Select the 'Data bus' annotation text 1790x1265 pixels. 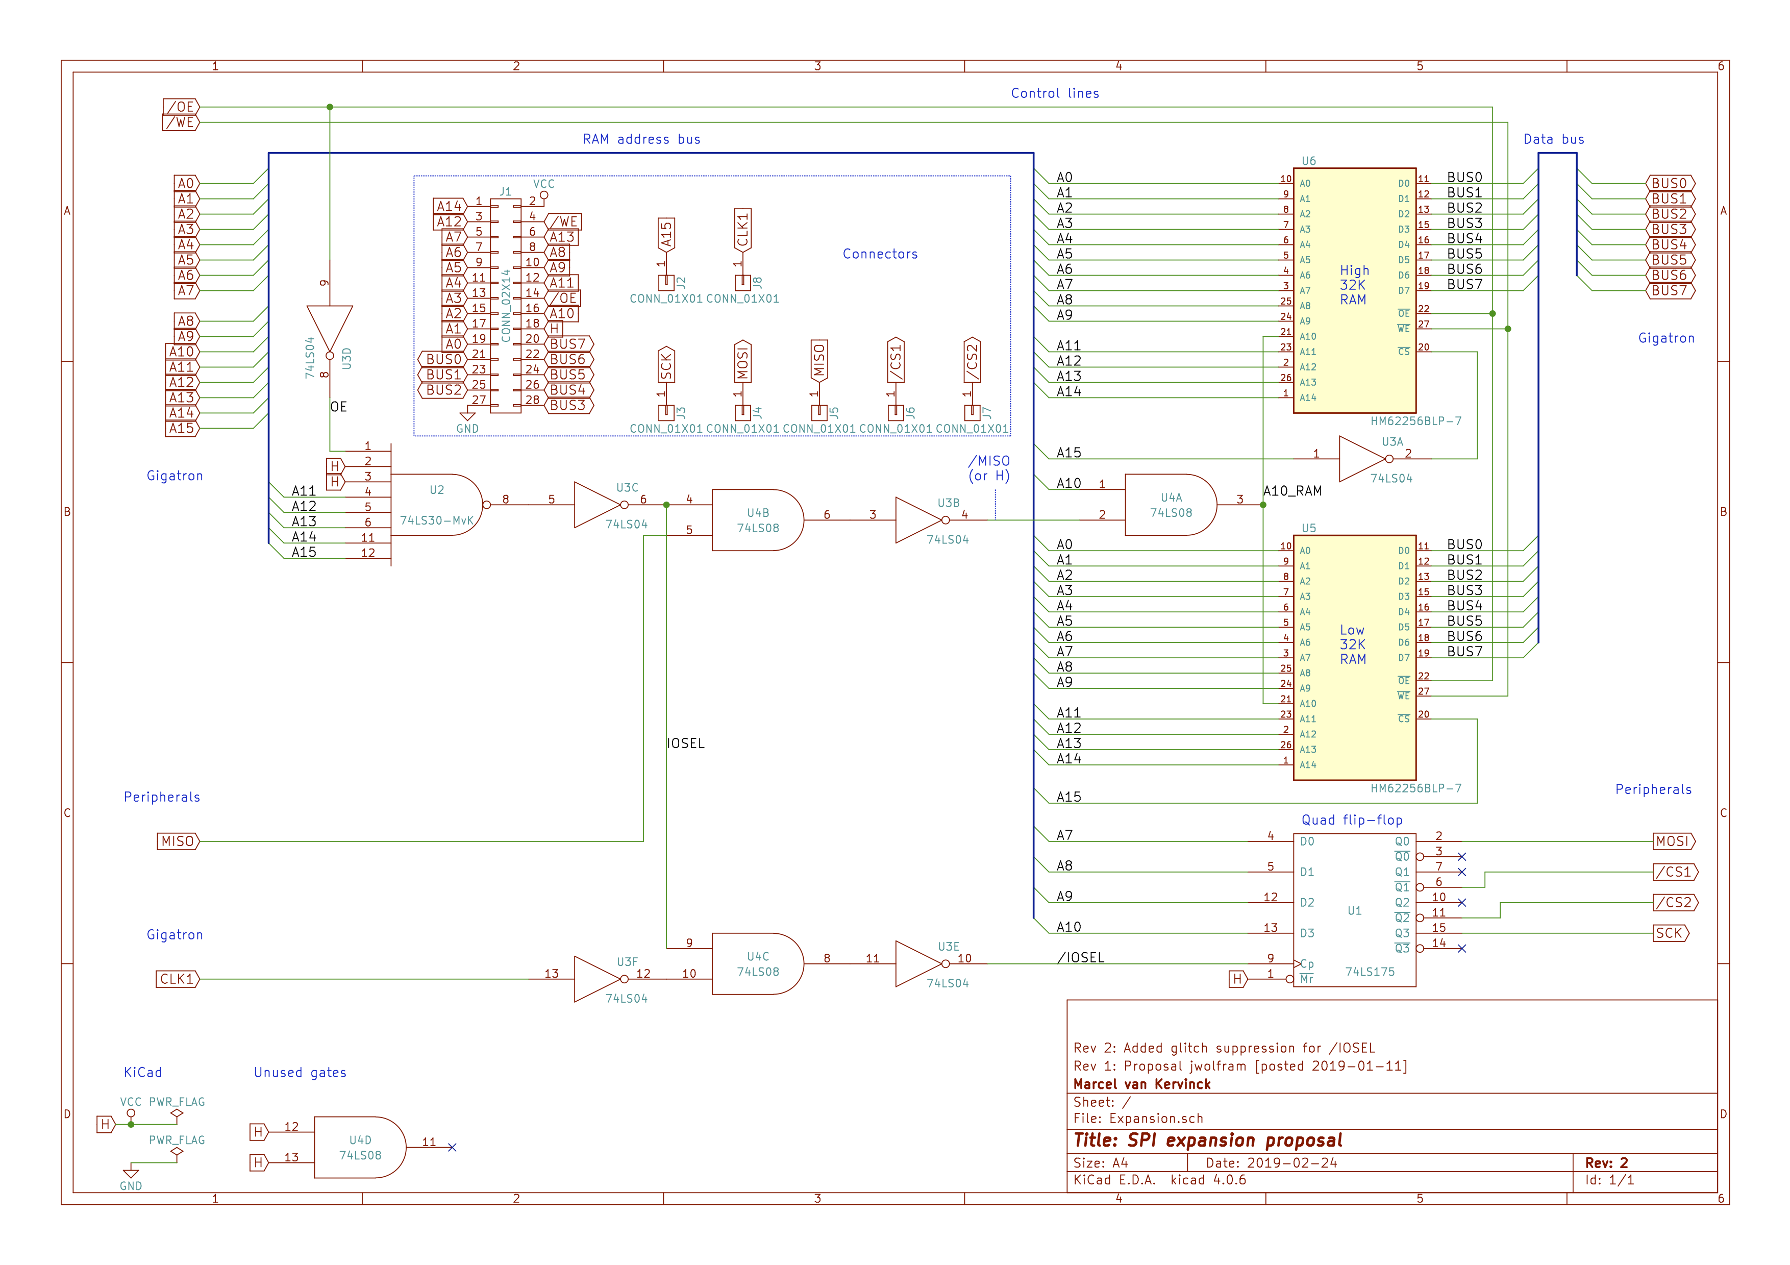click(1554, 139)
